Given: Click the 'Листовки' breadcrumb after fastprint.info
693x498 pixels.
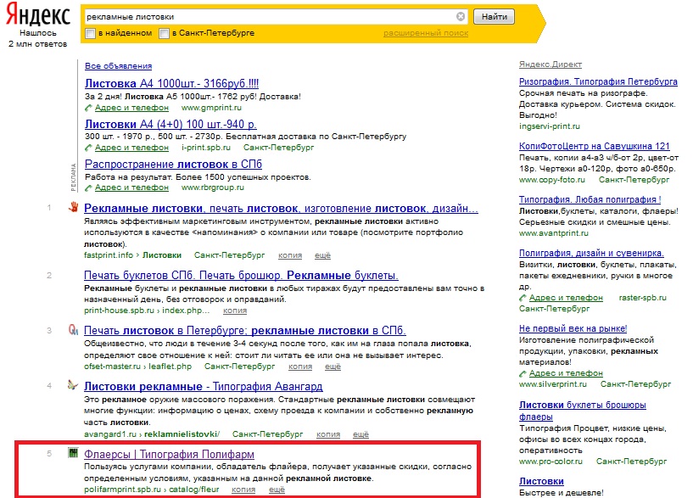Looking at the screenshot, I should coord(162,255).
